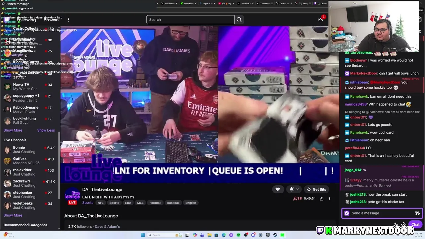Expand the notification settings chevron
The height and width of the screenshot is (239, 425).
297,189
